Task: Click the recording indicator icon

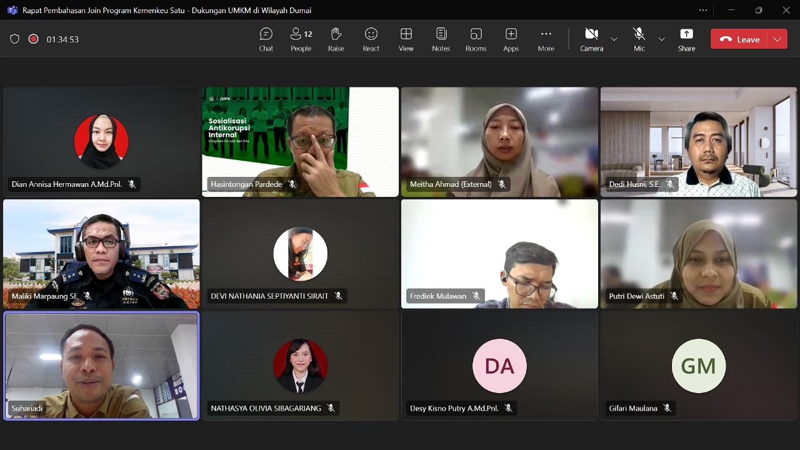Action: point(34,39)
